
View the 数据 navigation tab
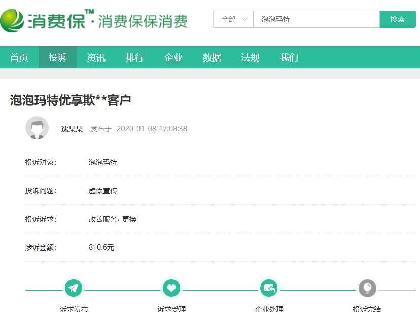(x=212, y=58)
